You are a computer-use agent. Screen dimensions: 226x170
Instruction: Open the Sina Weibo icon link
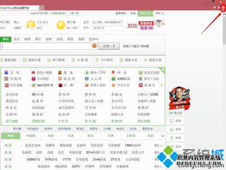[33, 72]
